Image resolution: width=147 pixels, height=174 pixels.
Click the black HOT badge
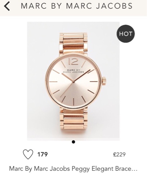(x=126, y=34)
